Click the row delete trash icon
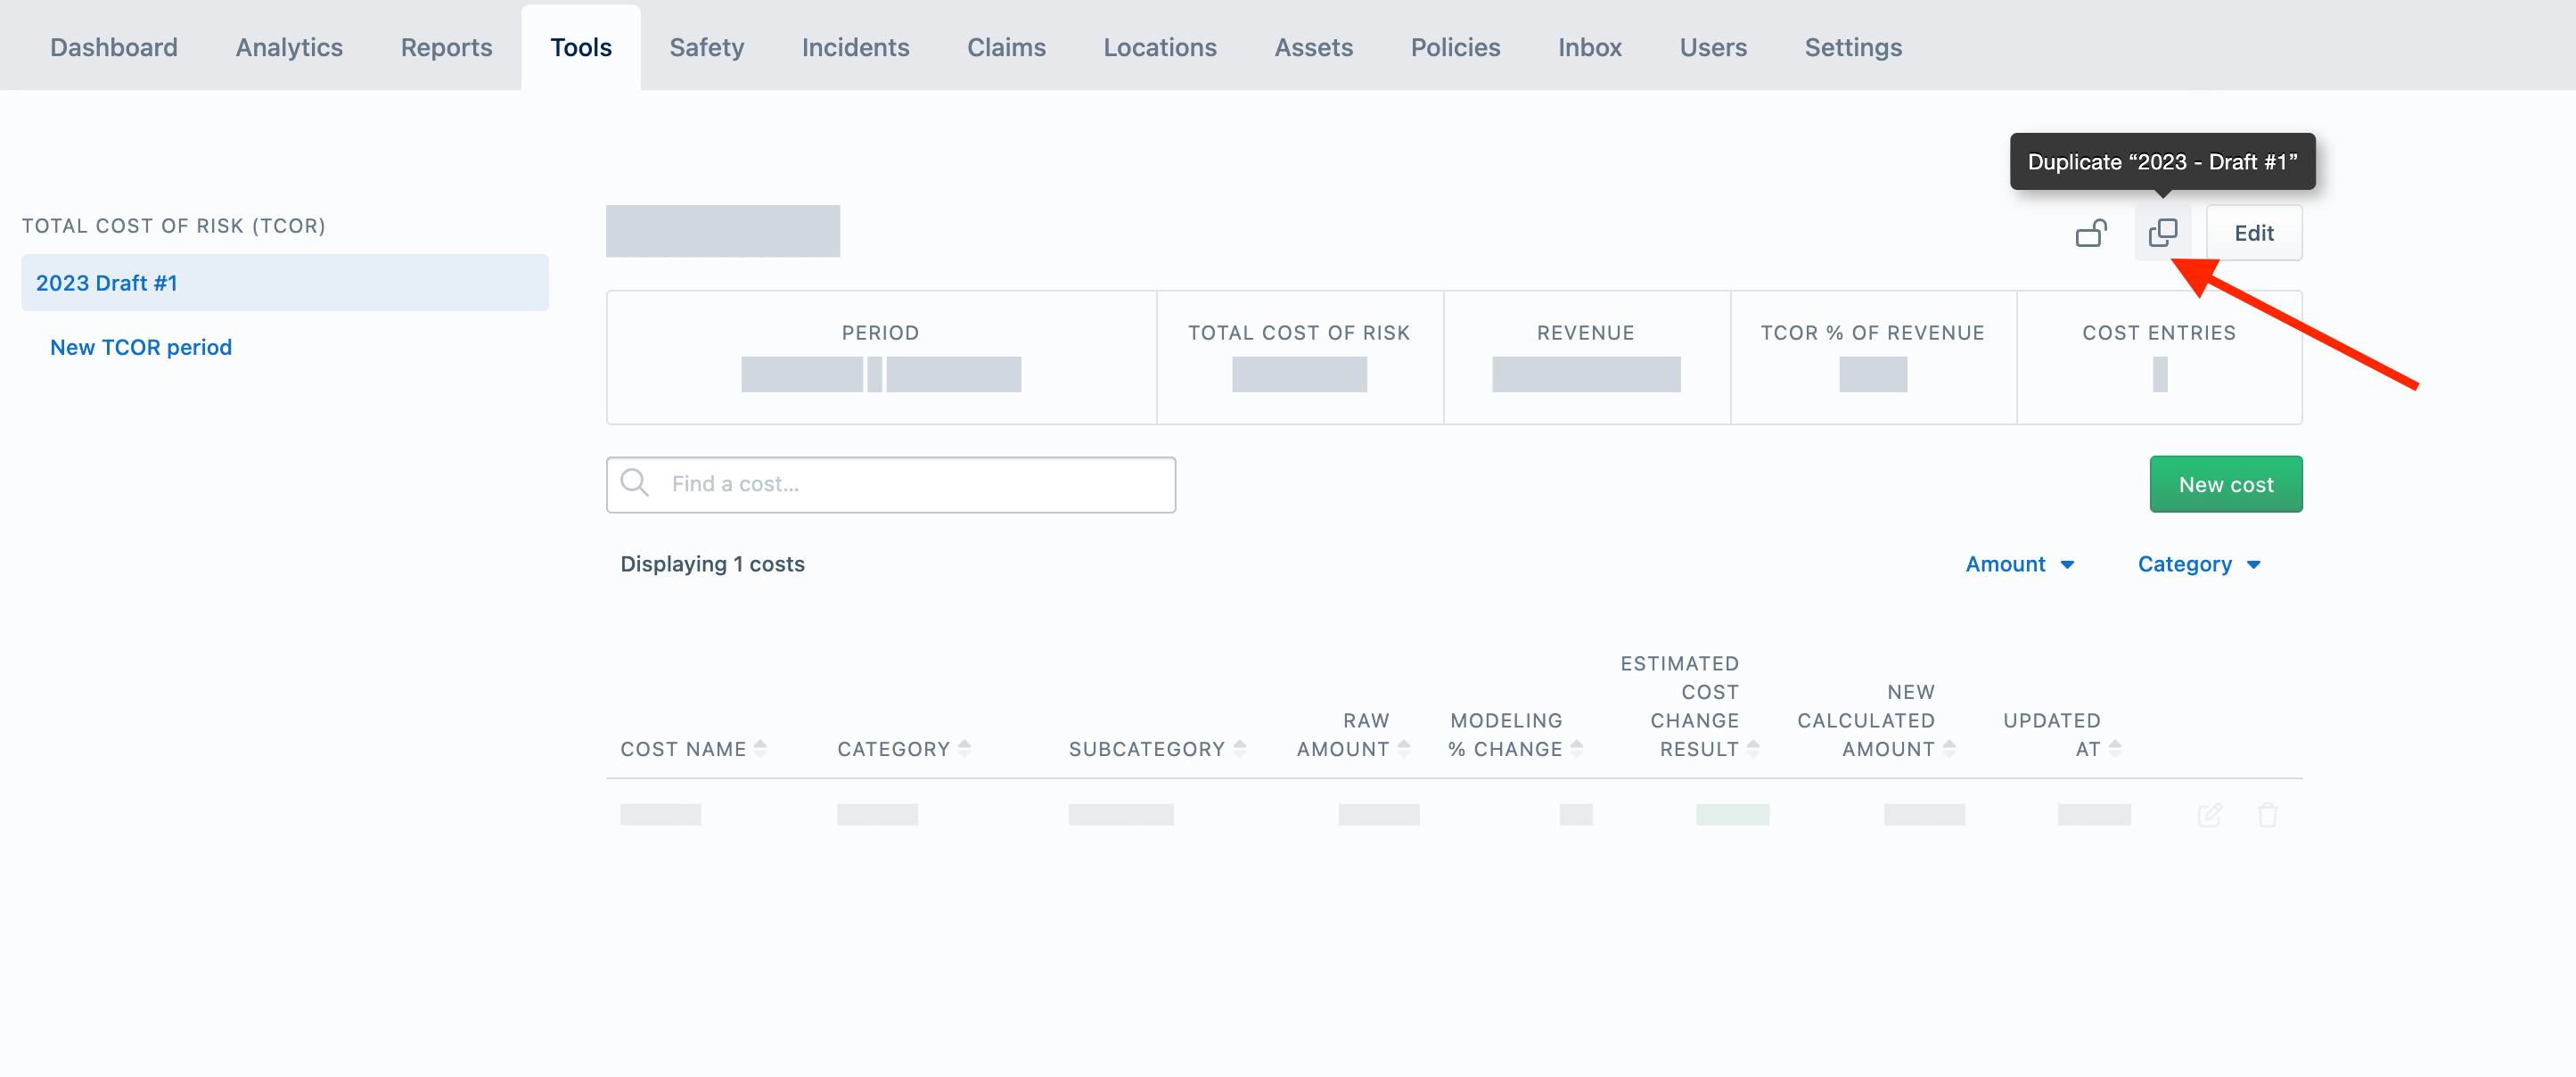 [x=2267, y=815]
